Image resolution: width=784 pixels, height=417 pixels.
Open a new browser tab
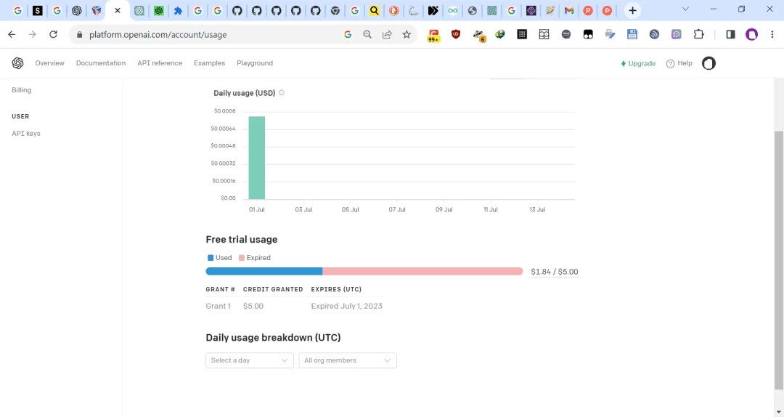coord(632,10)
